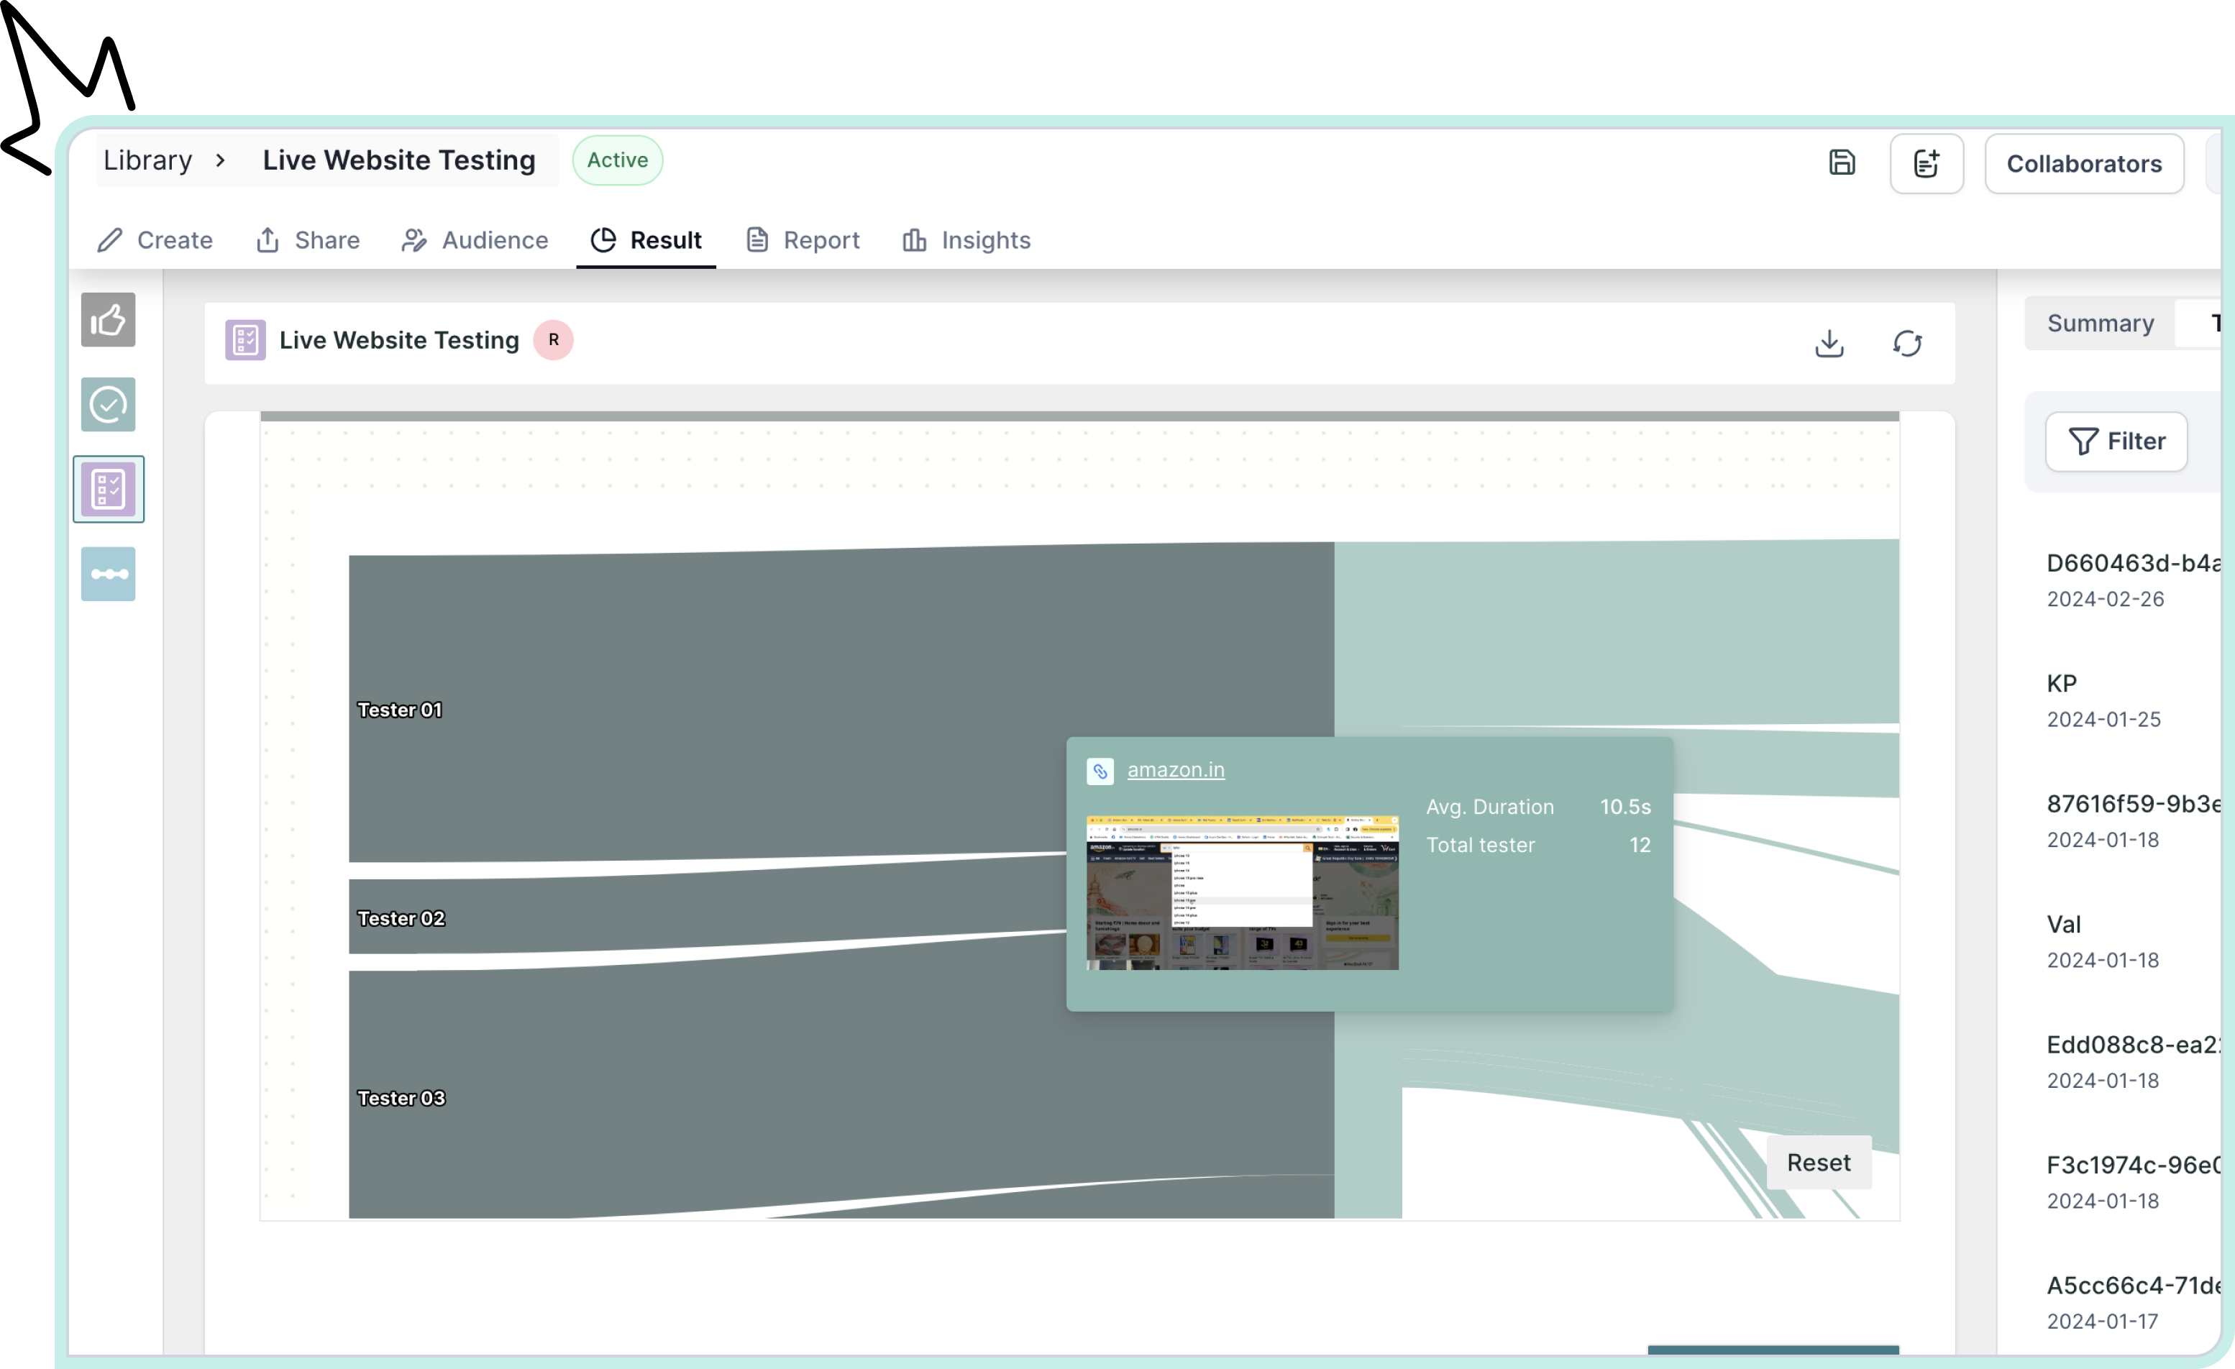Viewport: 2235px width, 1369px height.
Task: Go to Library in breadcrumb
Action: click(x=148, y=160)
